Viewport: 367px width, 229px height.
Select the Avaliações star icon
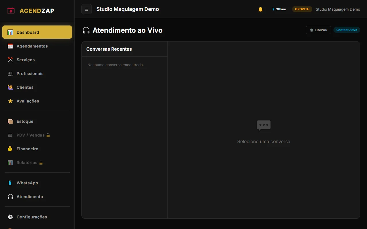(x=10, y=101)
